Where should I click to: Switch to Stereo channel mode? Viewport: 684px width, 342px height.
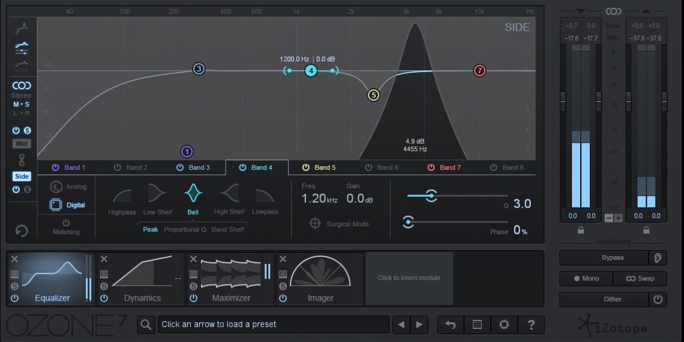22,95
